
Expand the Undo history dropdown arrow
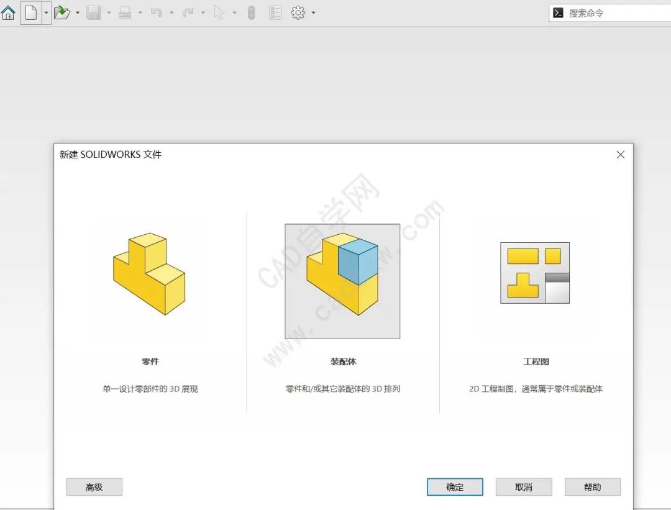pyautogui.click(x=171, y=13)
